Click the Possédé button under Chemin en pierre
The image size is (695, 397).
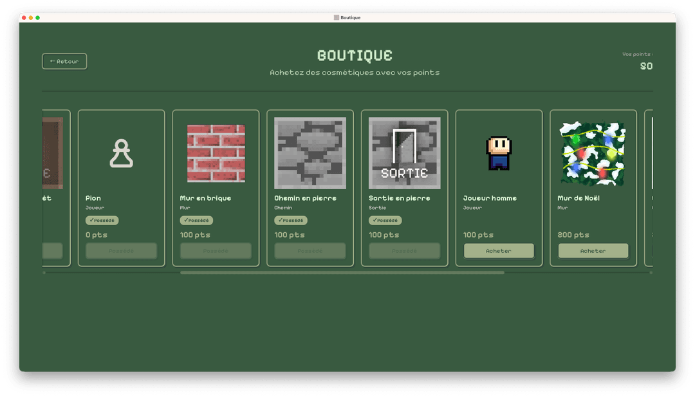tap(310, 250)
